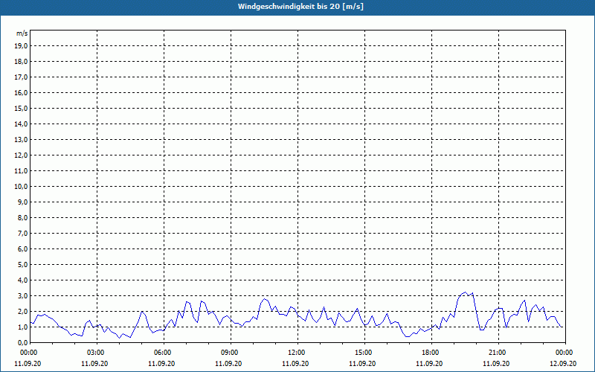The image size is (595, 372).
Task: Select the 11.09.20 date under 06:00
Action: coord(161,364)
